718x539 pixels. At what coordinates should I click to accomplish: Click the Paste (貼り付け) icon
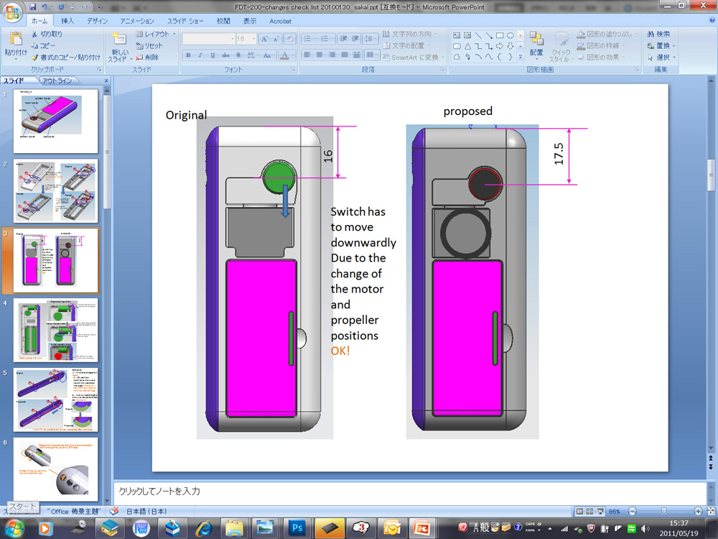(x=16, y=39)
